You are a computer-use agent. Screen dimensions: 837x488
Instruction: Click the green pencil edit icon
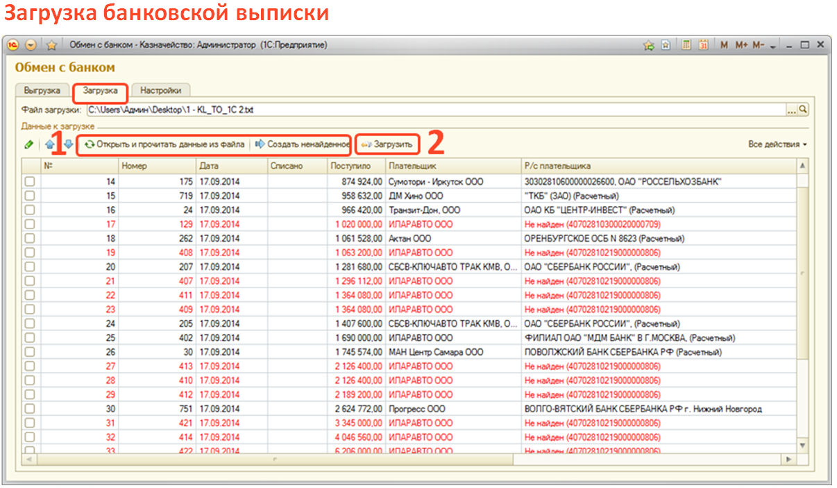click(28, 144)
